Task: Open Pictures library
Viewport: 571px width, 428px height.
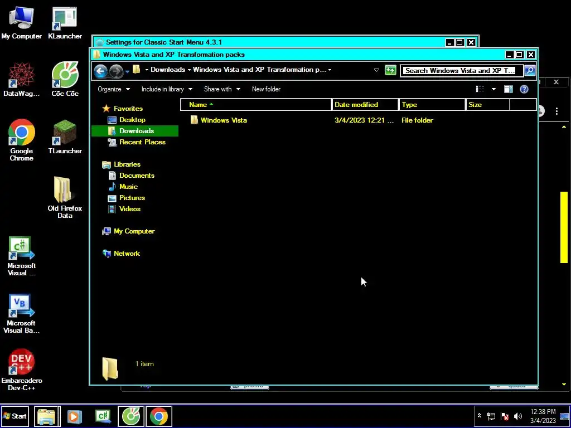Action: [x=127, y=198]
